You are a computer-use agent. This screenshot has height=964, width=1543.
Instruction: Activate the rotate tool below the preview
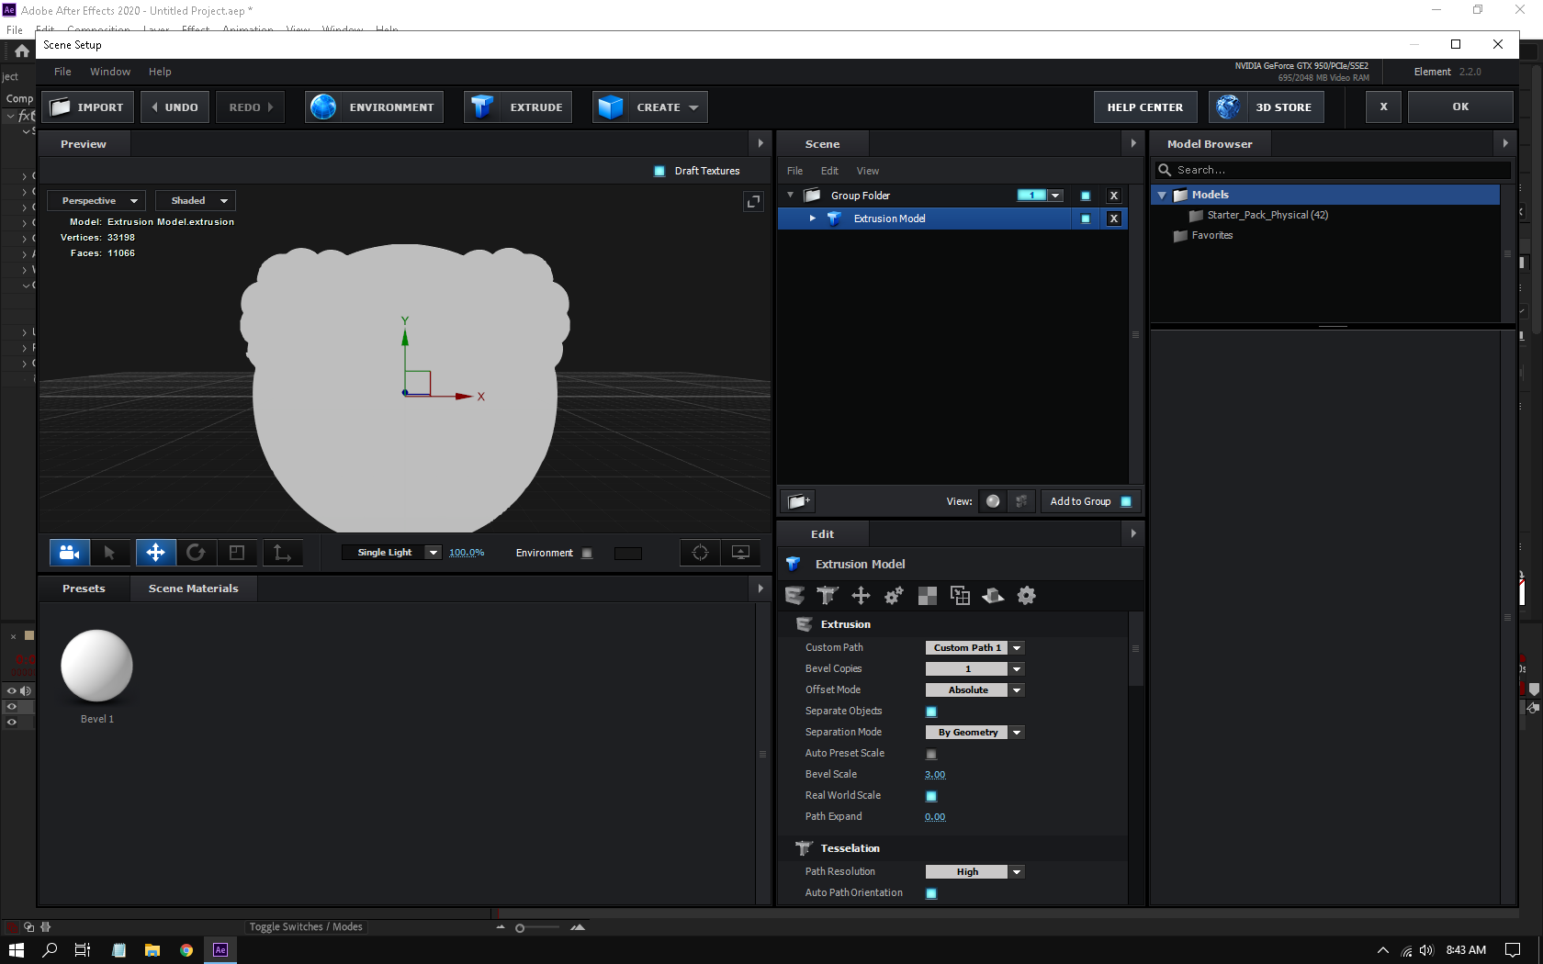point(197,552)
